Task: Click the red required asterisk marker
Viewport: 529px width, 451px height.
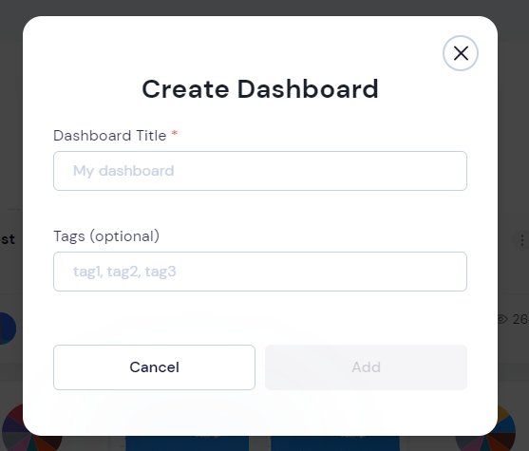Action: pos(175,133)
